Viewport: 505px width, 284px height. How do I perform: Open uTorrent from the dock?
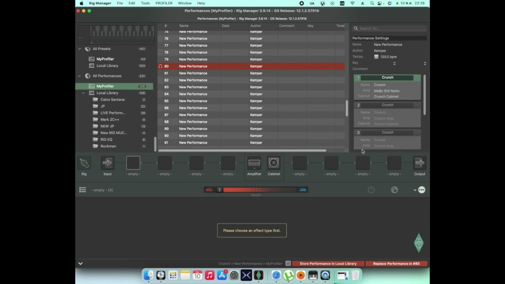point(288,275)
